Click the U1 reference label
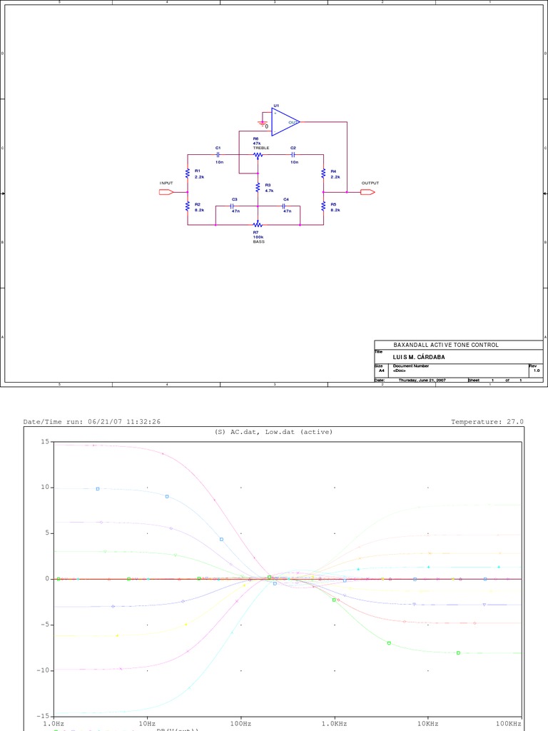 [276, 106]
